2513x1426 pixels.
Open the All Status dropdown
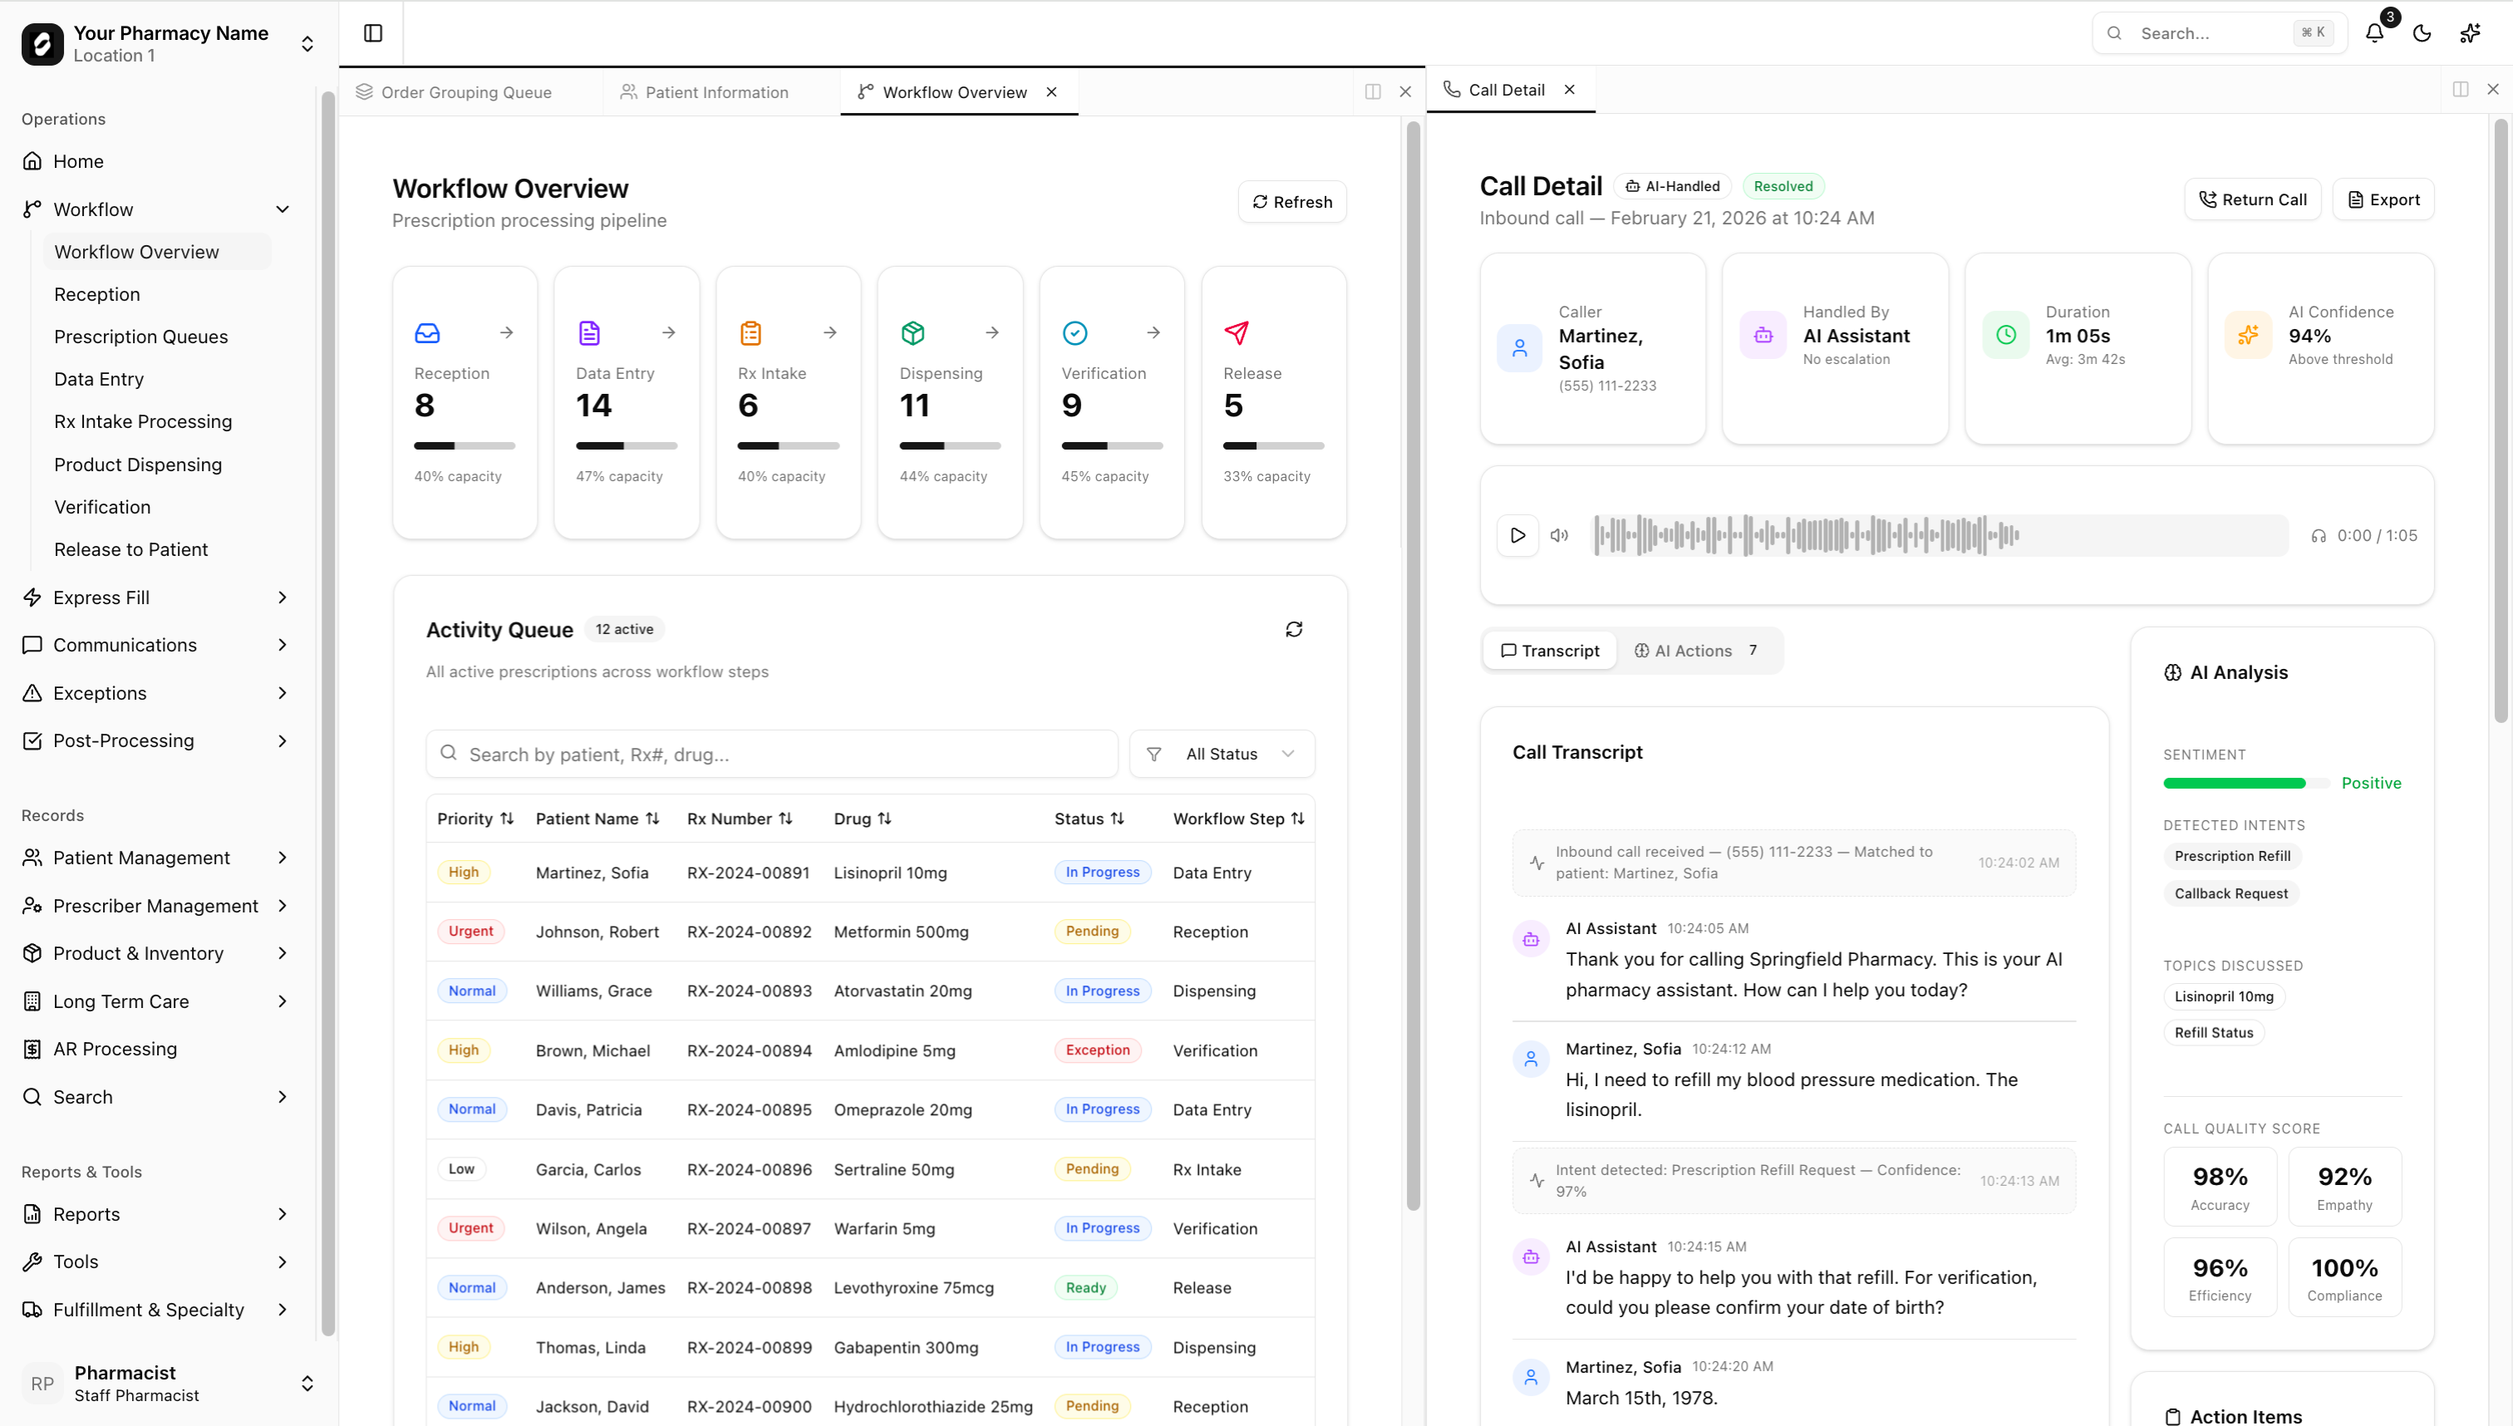(x=1222, y=753)
